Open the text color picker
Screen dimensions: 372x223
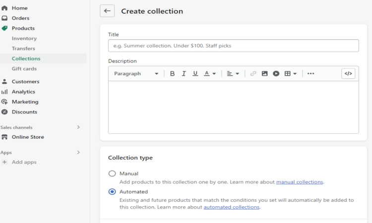[x=210, y=73]
